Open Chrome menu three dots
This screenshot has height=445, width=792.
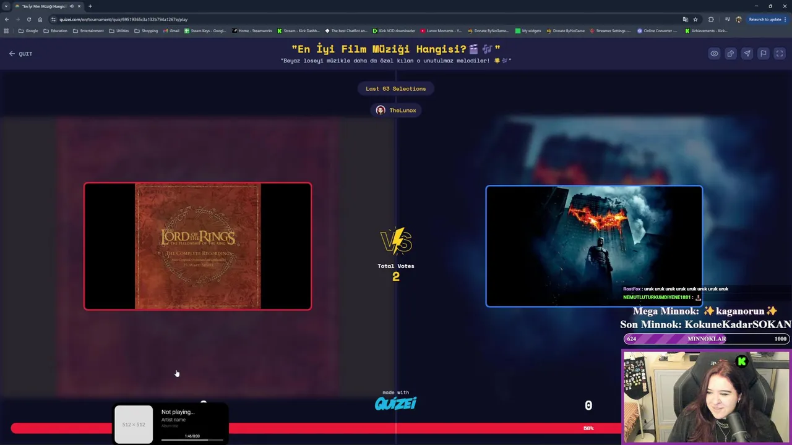[786, 19]
